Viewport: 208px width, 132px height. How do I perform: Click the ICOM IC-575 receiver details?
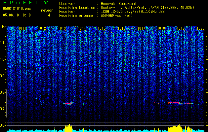coord(133,12)
